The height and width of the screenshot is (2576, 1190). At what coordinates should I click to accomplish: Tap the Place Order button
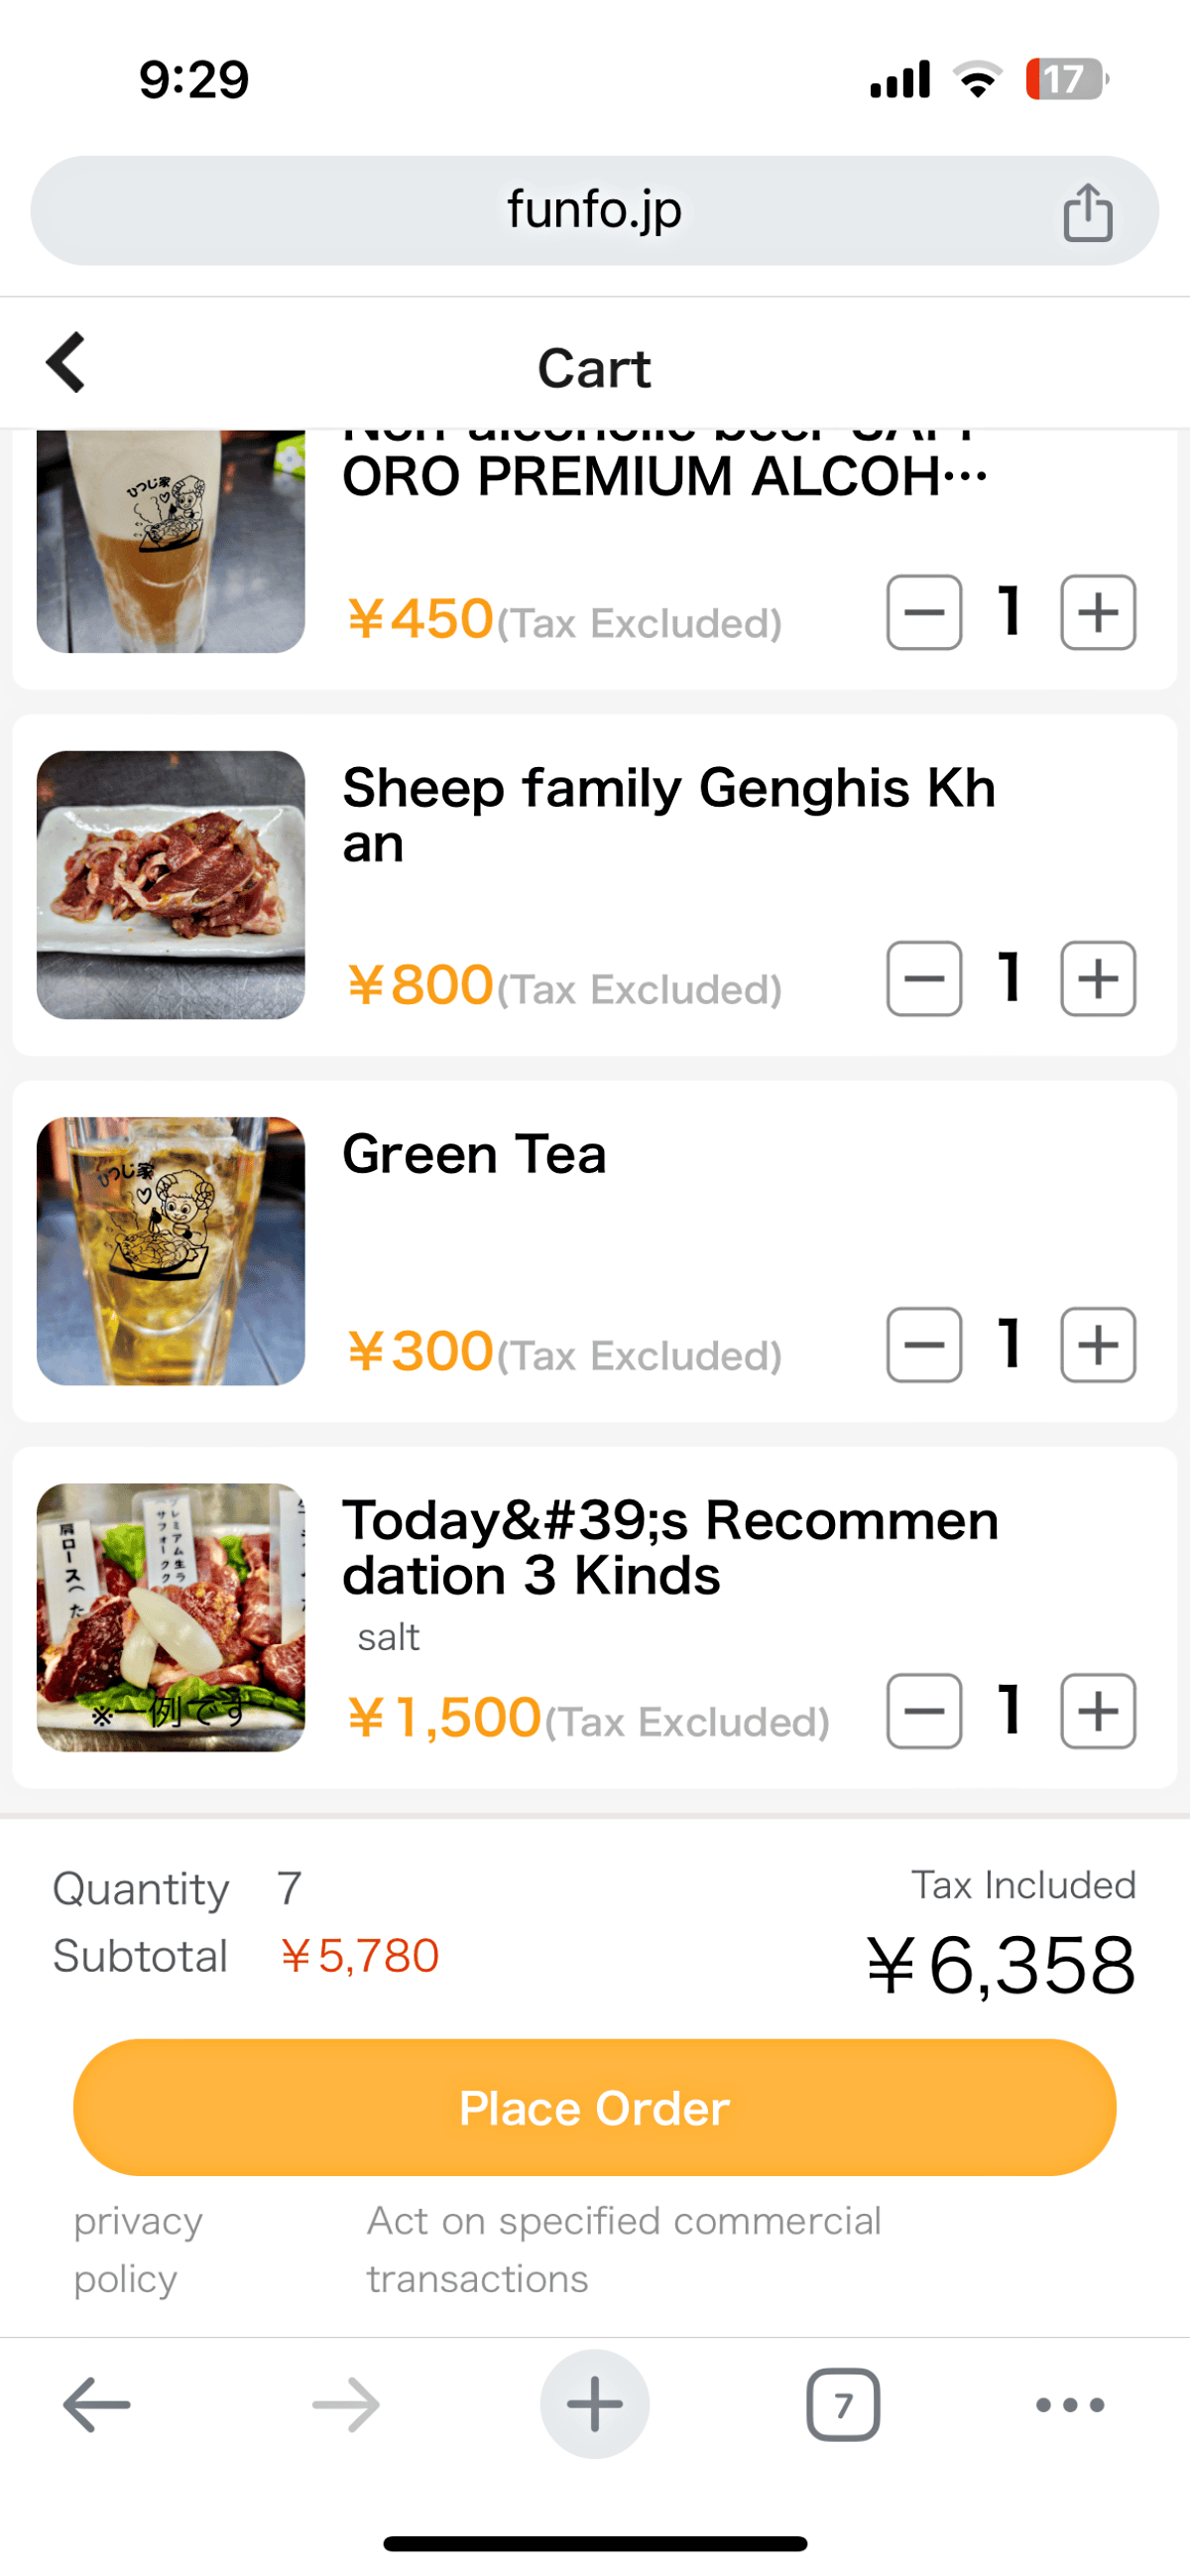point(594,2107)
